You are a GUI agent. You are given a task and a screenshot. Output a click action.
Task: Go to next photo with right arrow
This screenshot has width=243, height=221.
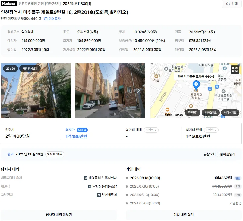(138, 91)
